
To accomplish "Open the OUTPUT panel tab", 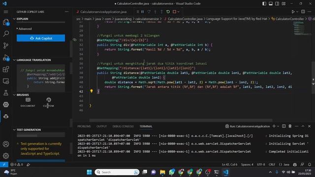I will [x=101, y=126].
